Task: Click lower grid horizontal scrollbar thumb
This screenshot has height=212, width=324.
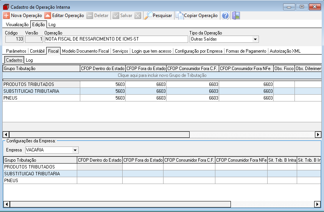Action: pyautogui.click(x=120, y=204)
